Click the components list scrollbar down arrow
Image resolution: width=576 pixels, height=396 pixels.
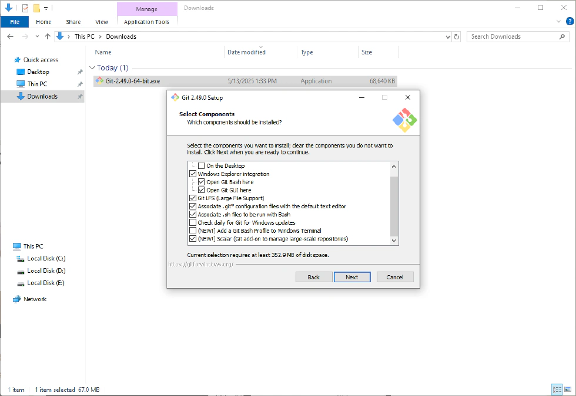pyautogui.click(x=394, y=240)
